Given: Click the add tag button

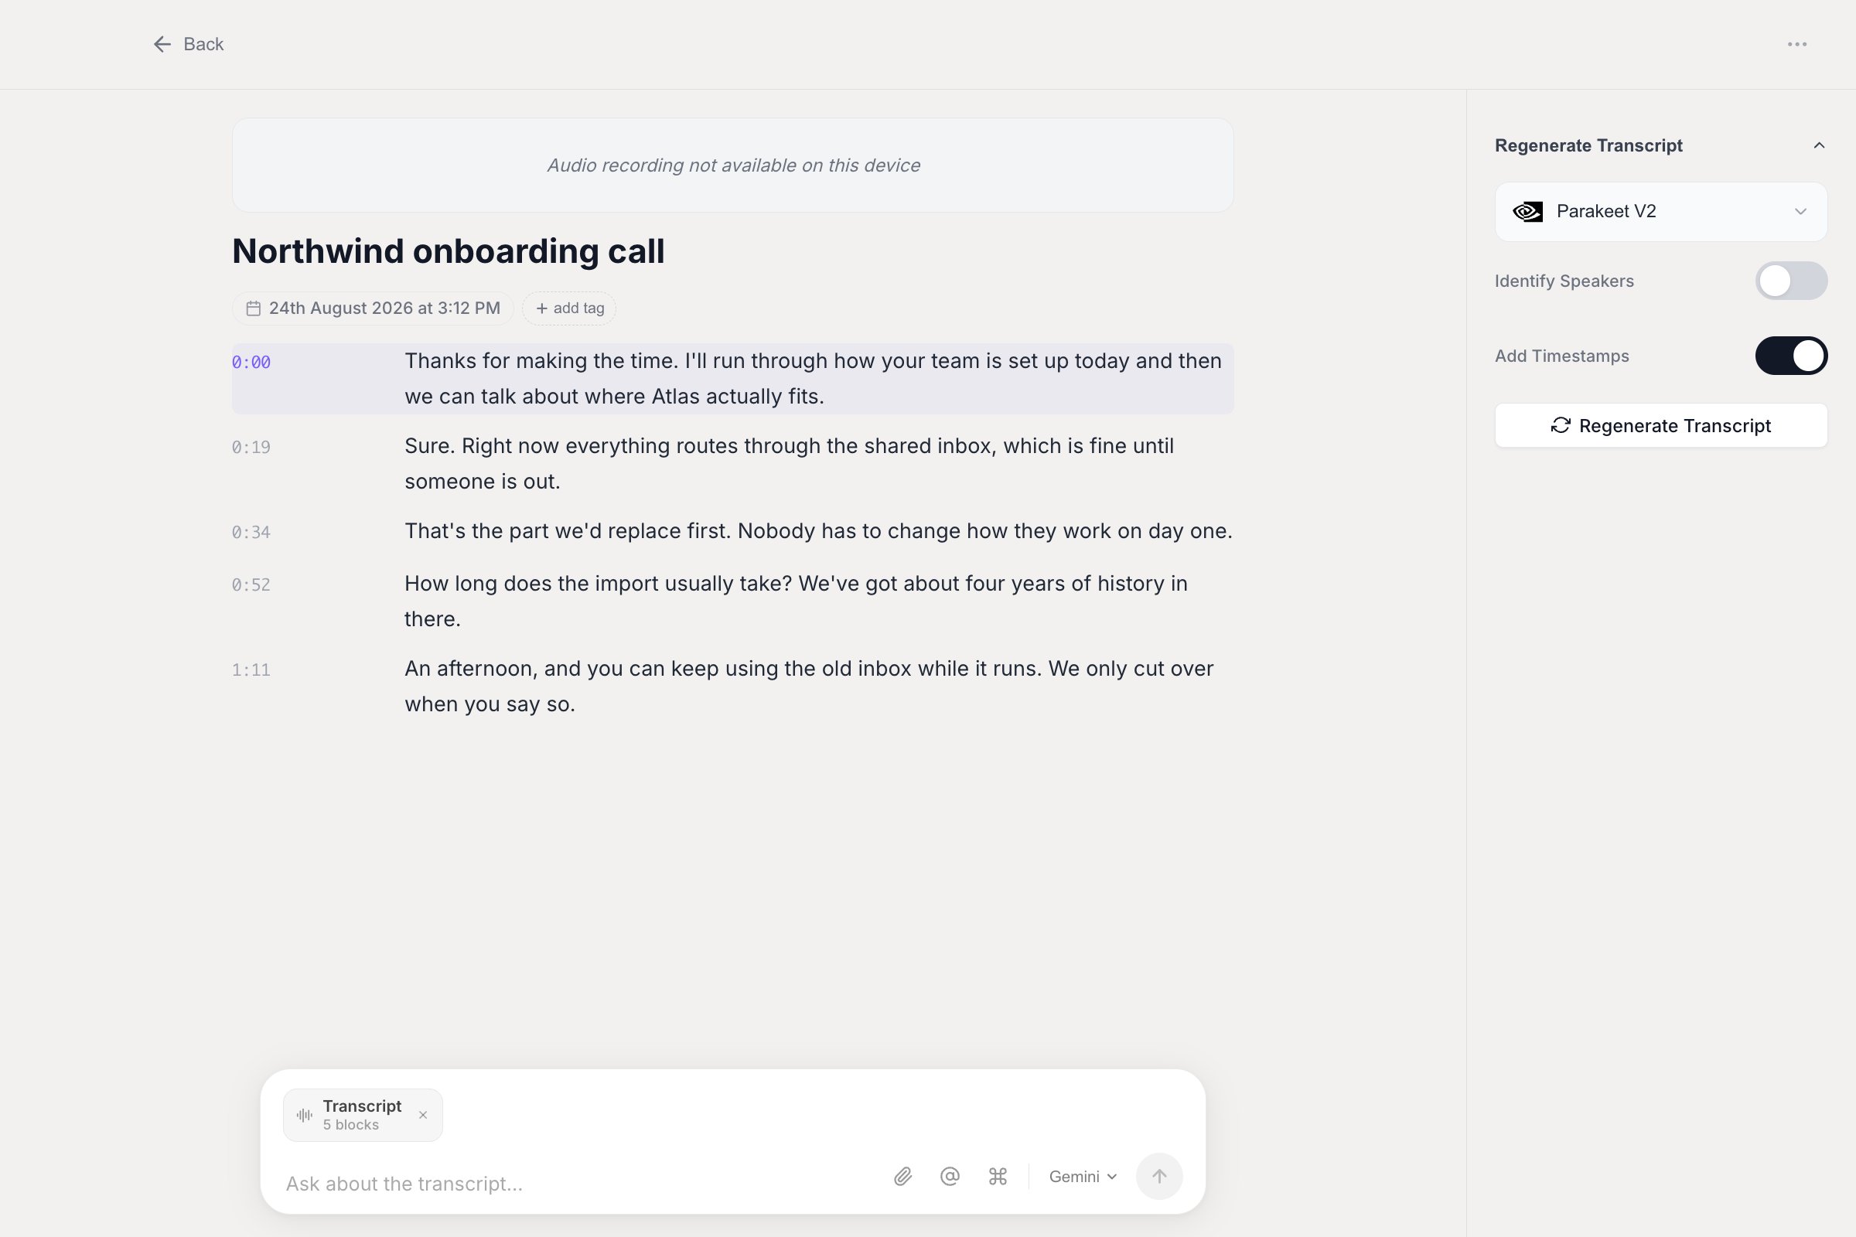Looking at the screenshot, I should (569, 308).
